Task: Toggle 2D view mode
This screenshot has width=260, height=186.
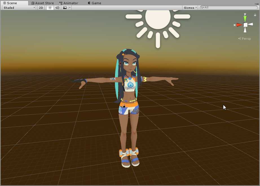Action: [41, 8]
